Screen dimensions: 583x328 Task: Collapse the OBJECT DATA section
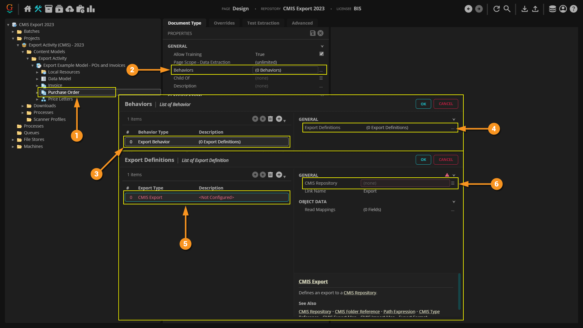(454, 202)
